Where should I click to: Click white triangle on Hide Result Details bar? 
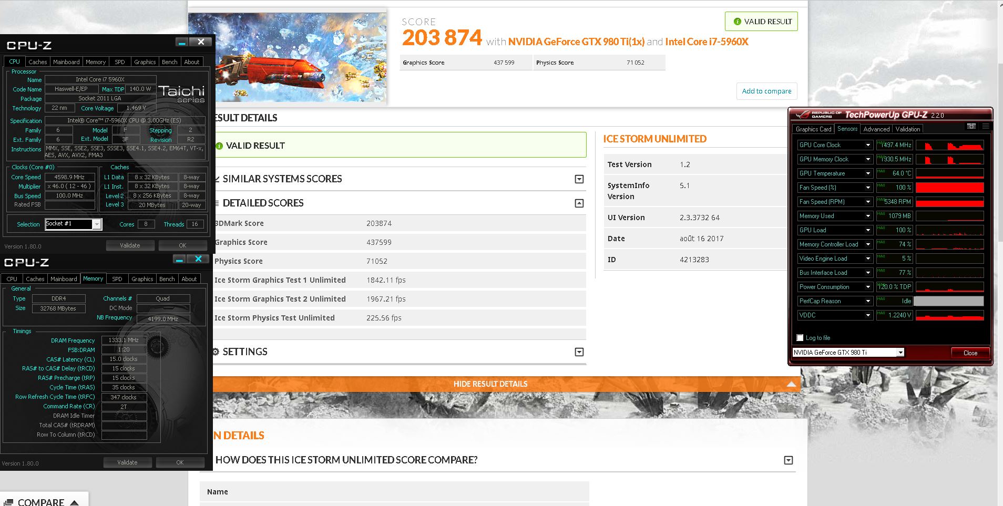[791, 384]
